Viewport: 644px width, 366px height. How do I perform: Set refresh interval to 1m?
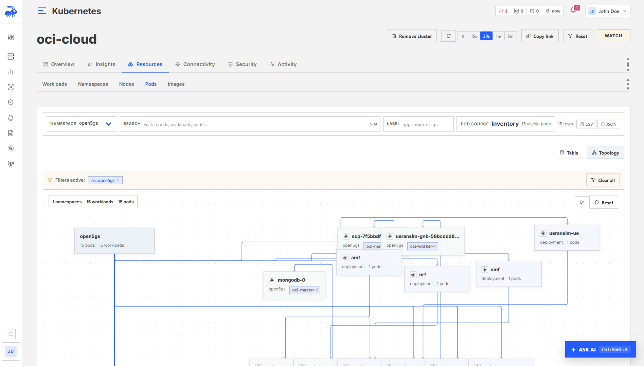498,36
